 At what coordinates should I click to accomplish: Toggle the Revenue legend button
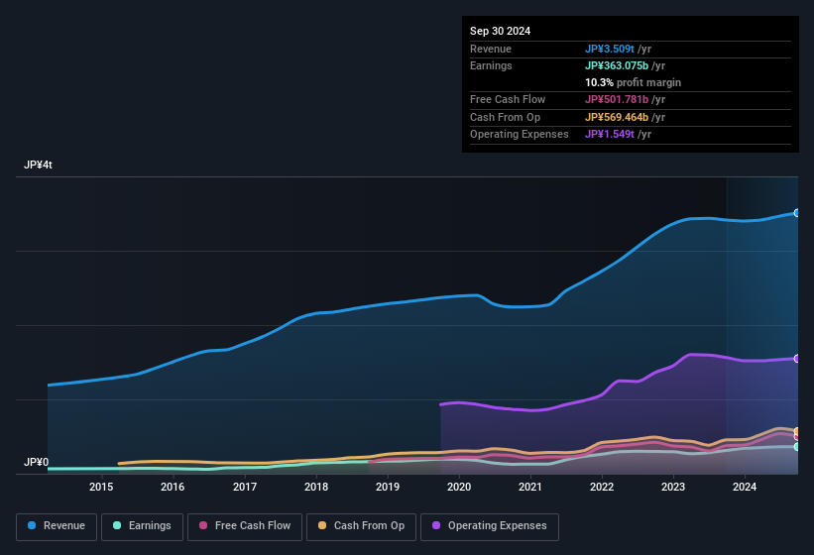pos(57,526)
